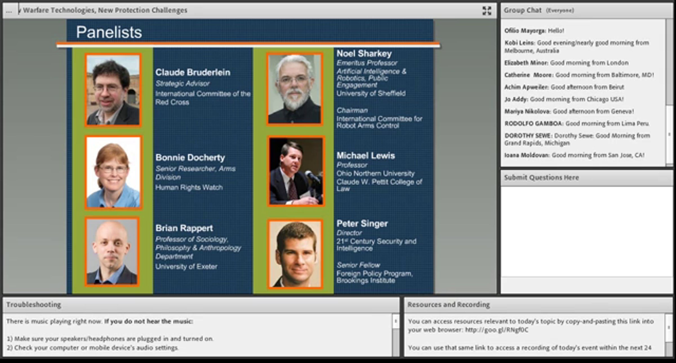The image size is (676, 363).
Task: Click the Human Rights Watch text
Action: click(189, 187)
